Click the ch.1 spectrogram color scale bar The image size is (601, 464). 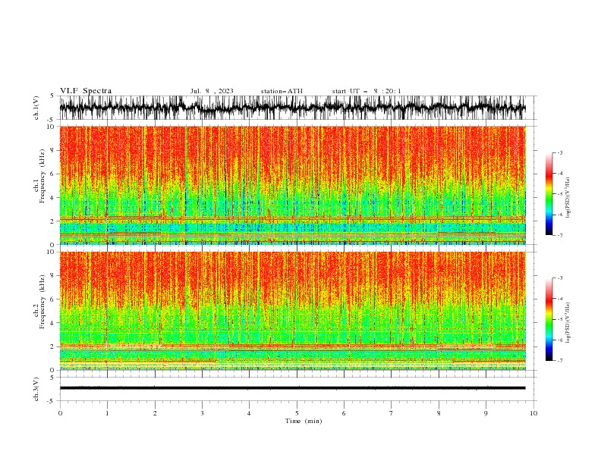click(x=549, y=194)
